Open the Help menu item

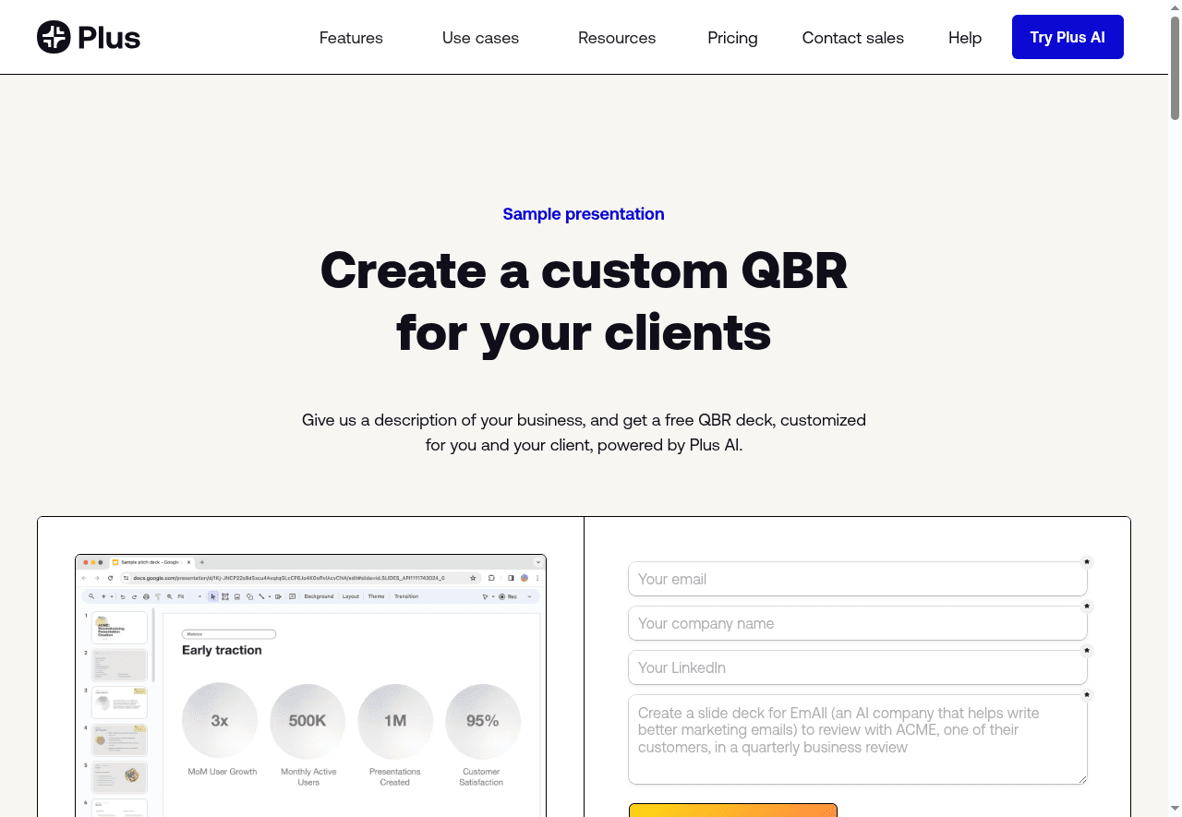tap(964, 38)
